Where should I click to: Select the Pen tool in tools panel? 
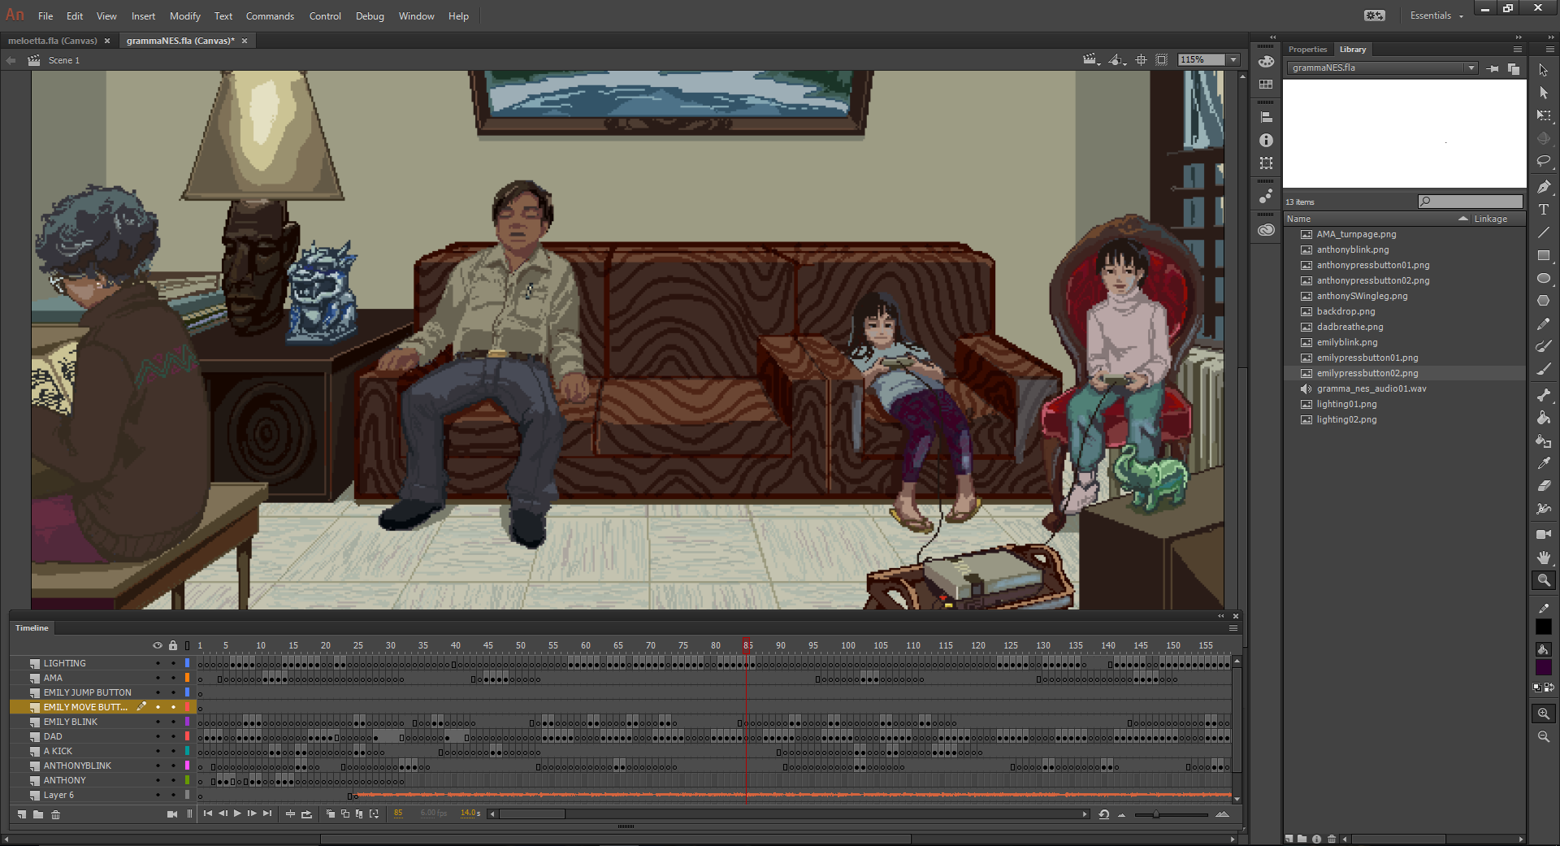tap(1544, 187)
